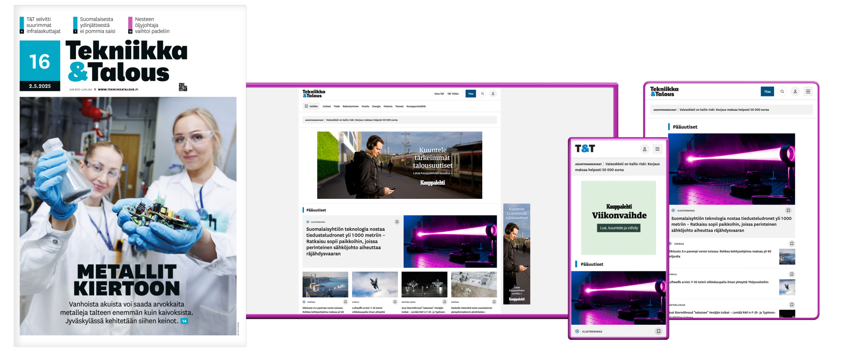Viewport: 864px width, 353px height.
Task: Bookmark the desktop Suomalaisyhtiön teknologia lead article
Action: [x=397, y=222]
